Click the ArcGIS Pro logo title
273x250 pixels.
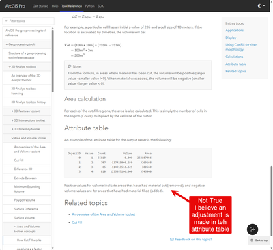point(15,6)
